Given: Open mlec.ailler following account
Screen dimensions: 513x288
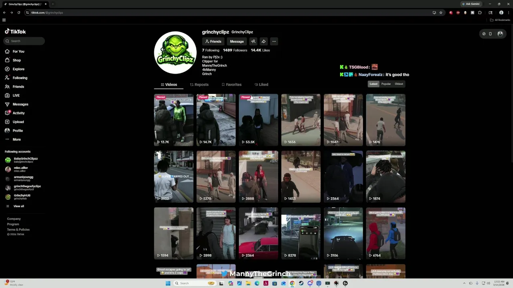Looking at the screenshot, I should (16, 169).
